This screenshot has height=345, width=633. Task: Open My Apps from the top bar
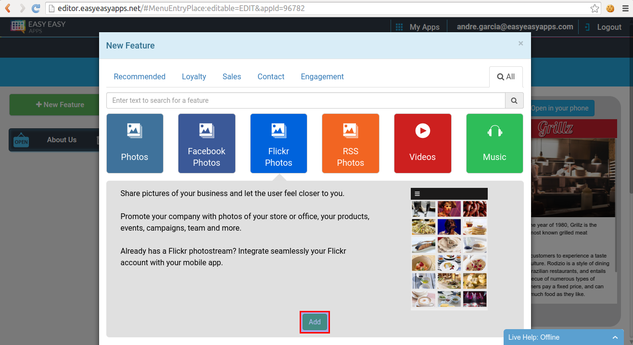coord(419,27)
